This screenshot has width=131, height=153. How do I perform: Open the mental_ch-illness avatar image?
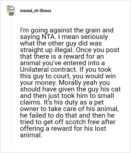11,10
